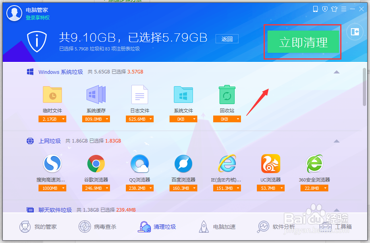Screen dimensions: 370x243
Task: Open the 22.8MB dropdown under 360安全浏览器
Action: pos(314,188)
